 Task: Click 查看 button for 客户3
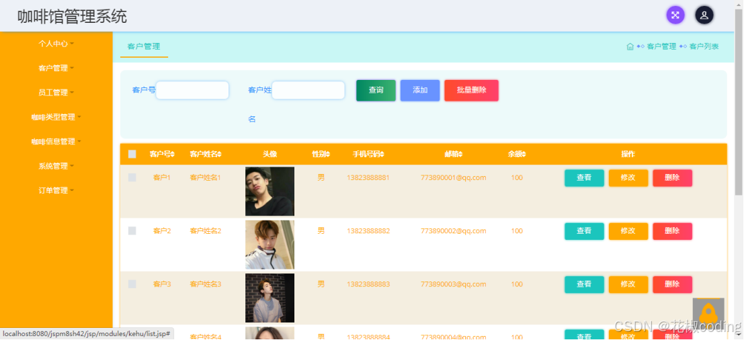tap(584, 284)
